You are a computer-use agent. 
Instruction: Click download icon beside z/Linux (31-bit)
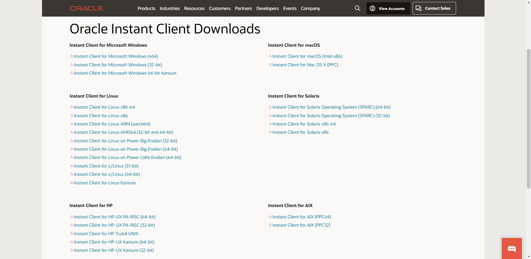point(72,166)
